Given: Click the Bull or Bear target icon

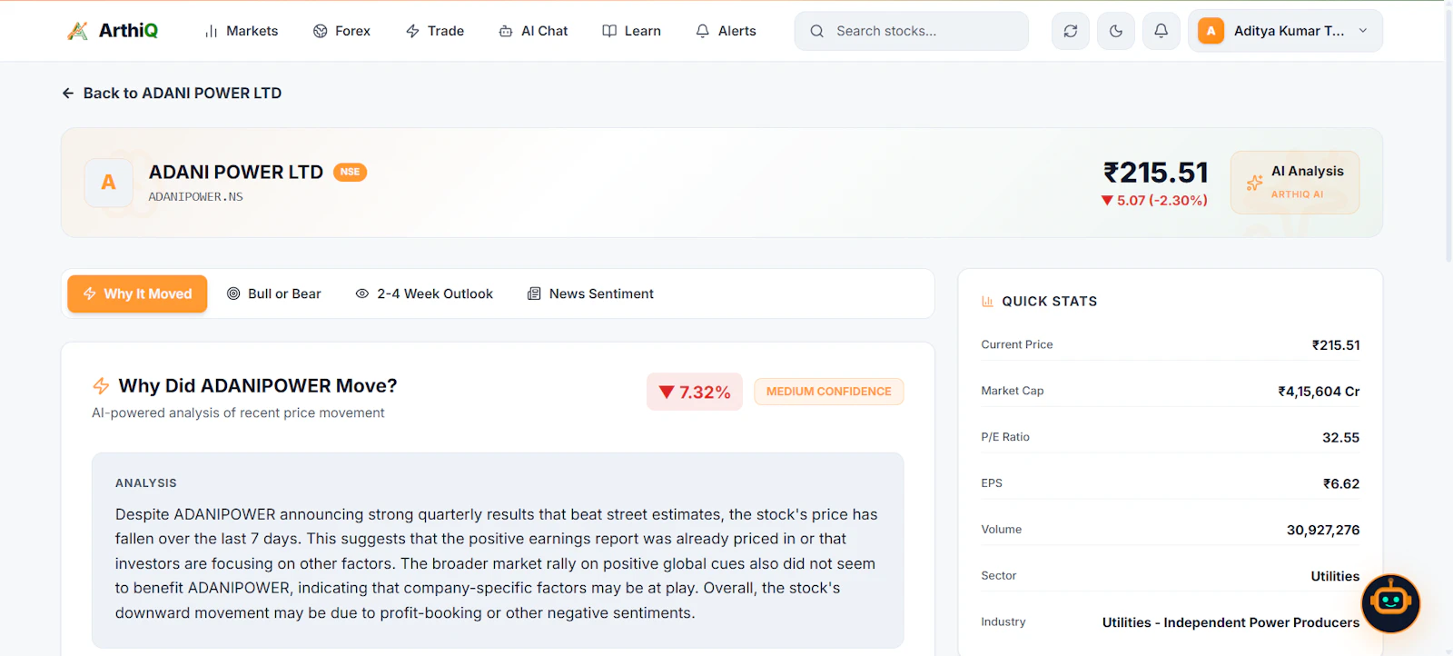Looking at the screenshot, I should pyautogui.click(x=233, y=293).
